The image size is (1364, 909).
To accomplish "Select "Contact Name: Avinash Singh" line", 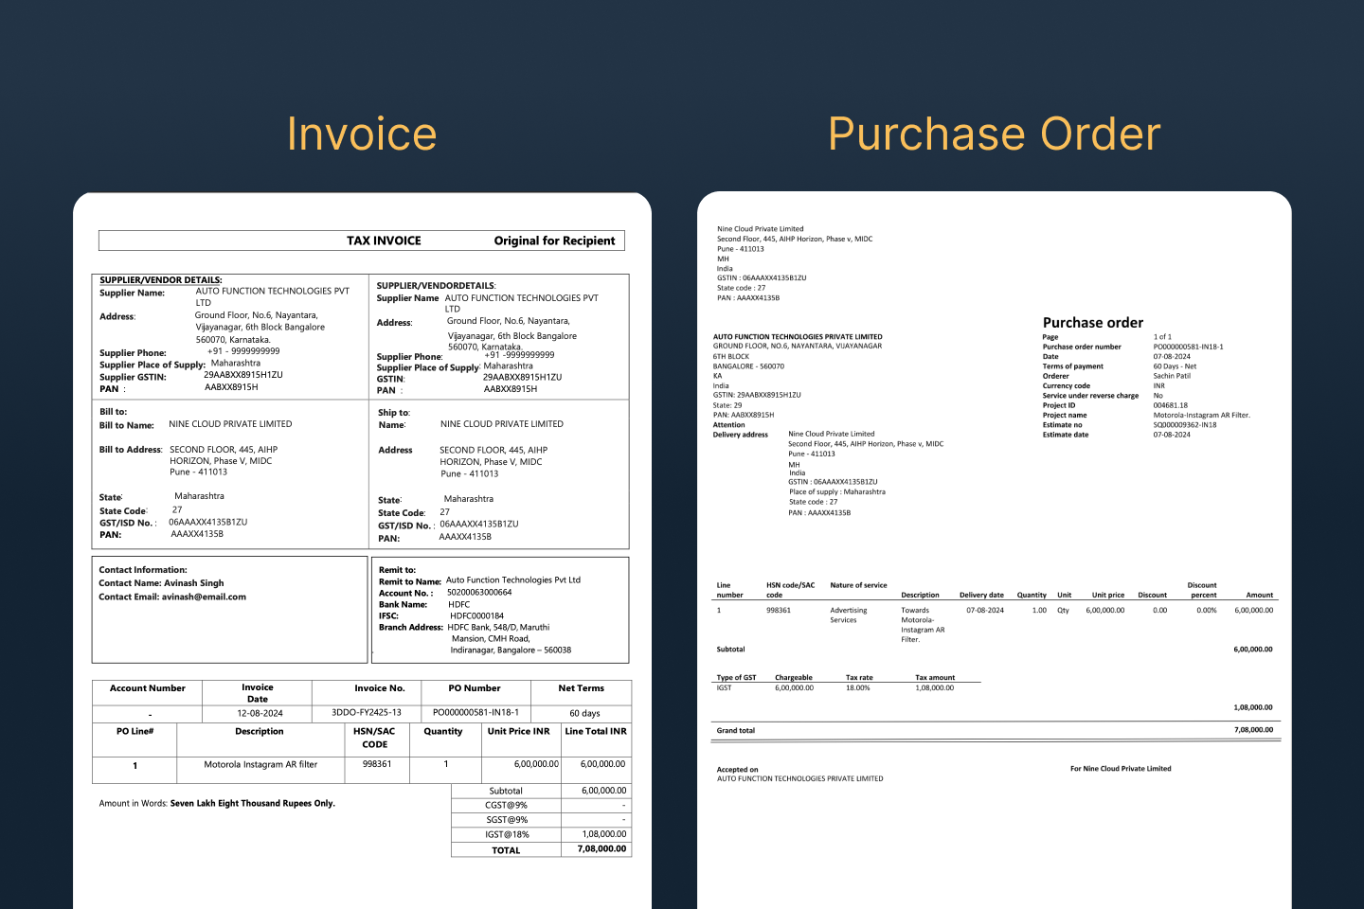I will (x=161, y=583).
